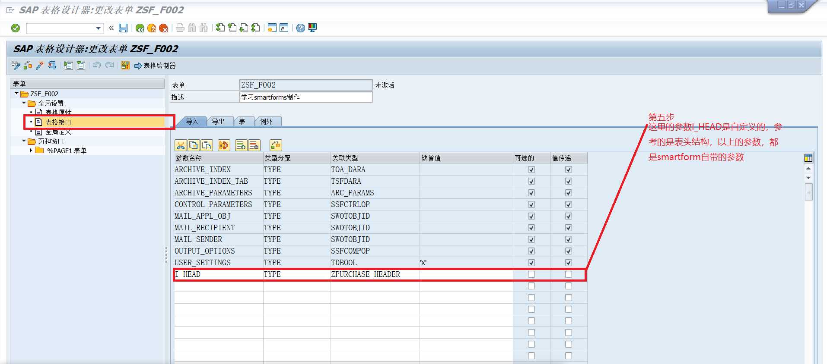Select the 全局定义 tree node
Viewport: 827px width, 364px height.
pyautogui.click(x=58, y=132)
